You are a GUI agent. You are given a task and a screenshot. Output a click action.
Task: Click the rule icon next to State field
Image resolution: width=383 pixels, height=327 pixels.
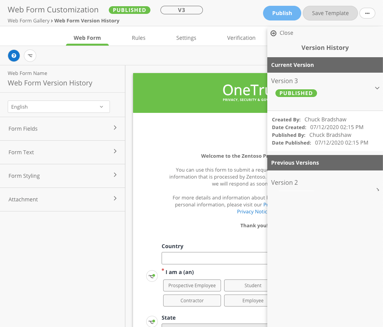(x=152, y=321)
